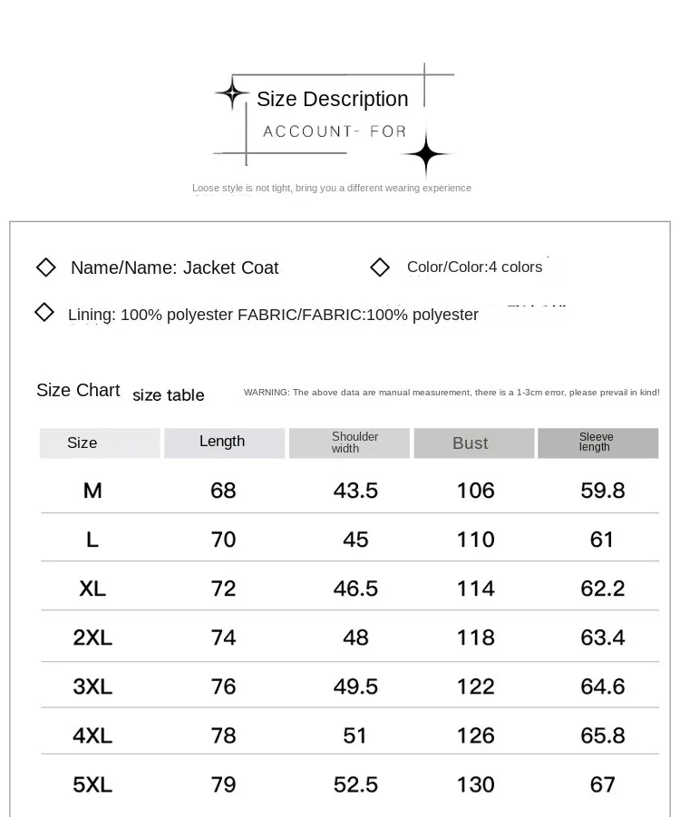
Task: Click the 5XL size row label
Action: pyautogui.click(x=92, y=784)
